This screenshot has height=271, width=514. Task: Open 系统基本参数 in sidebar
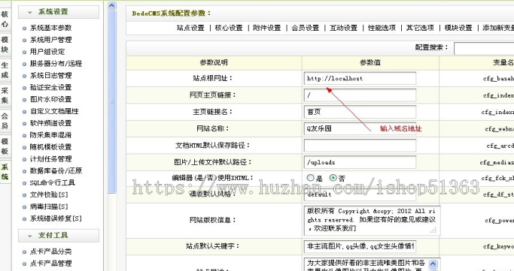51,28
